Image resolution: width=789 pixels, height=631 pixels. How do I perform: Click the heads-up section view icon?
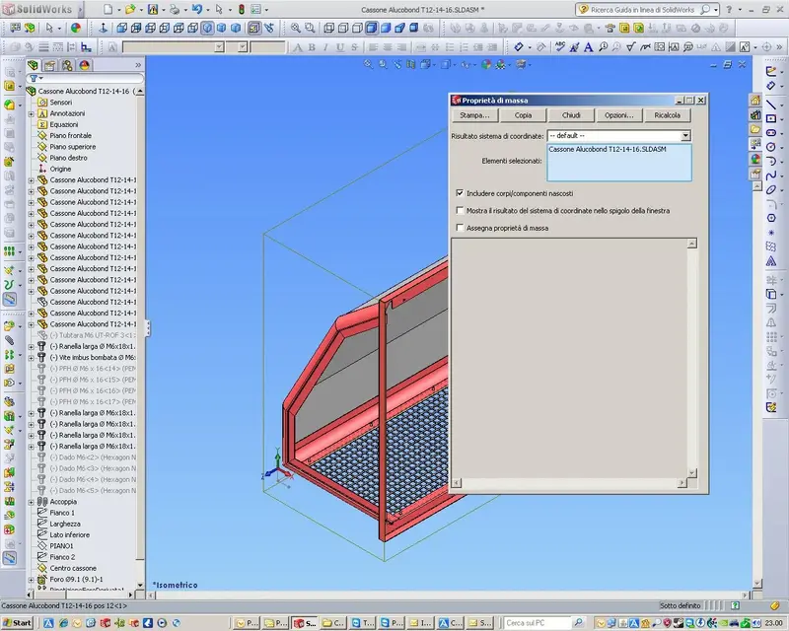tap(411, 64)
